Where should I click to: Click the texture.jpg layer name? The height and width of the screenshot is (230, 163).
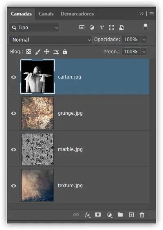(70, 186)
